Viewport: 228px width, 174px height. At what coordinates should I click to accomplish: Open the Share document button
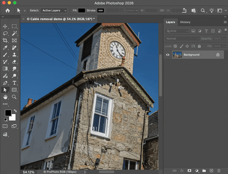pos(184,10)
